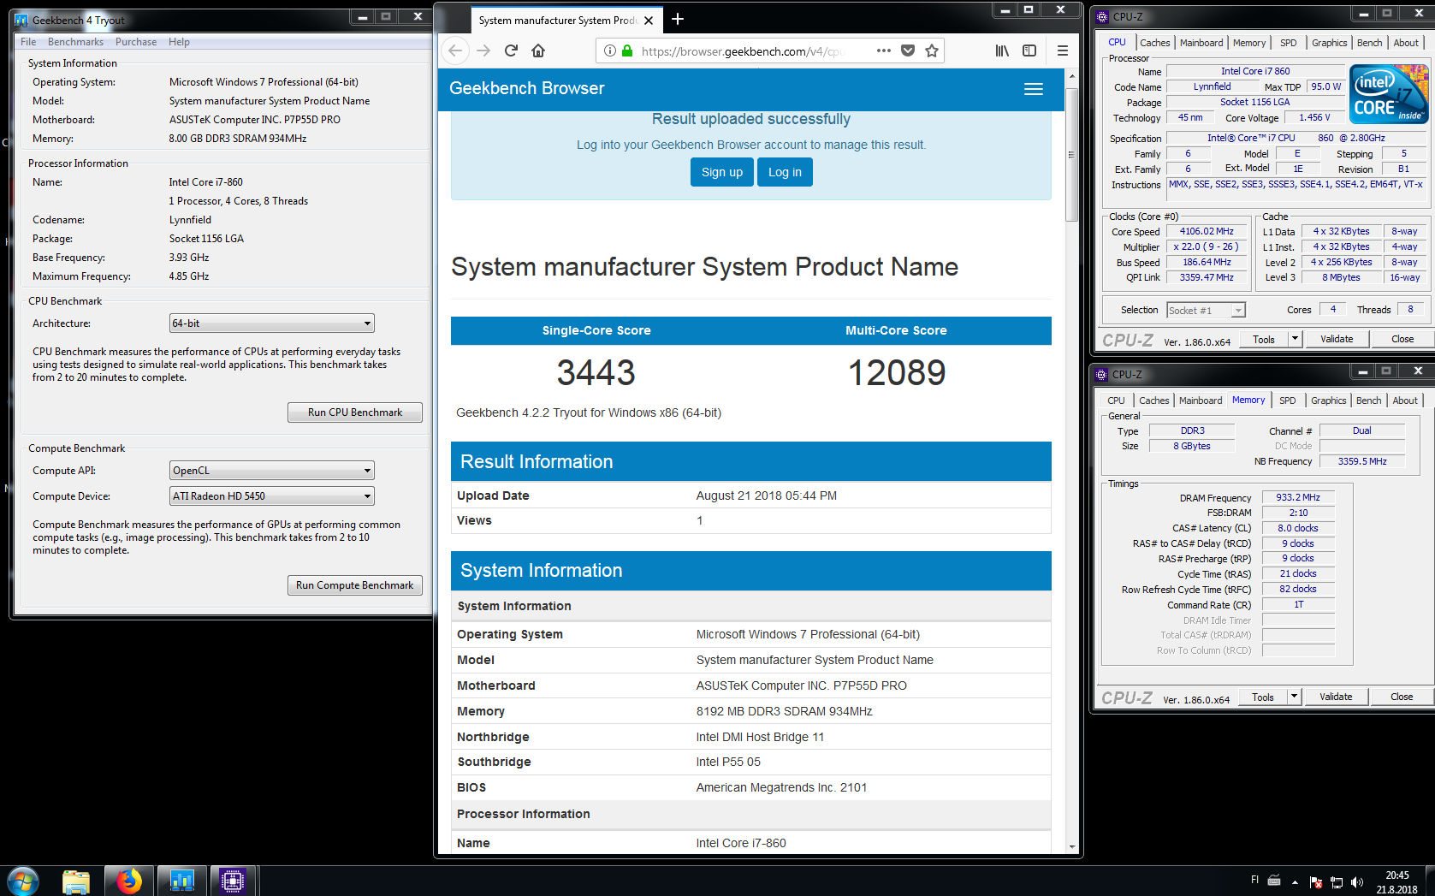The image size is (1435, 896).
Task: Click the Firefox back arrow button
Action: pyautogui.click(x=455, y=50)
